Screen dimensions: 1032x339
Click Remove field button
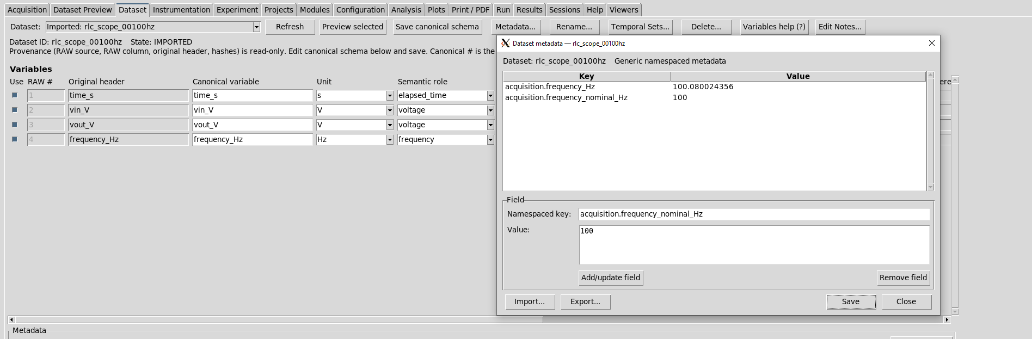903,278
